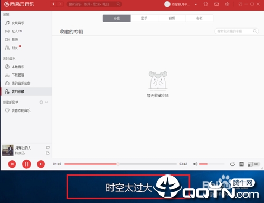Share the current song icon
The height and width of the screenshot is (203, 264).
(x=48, y=153)
